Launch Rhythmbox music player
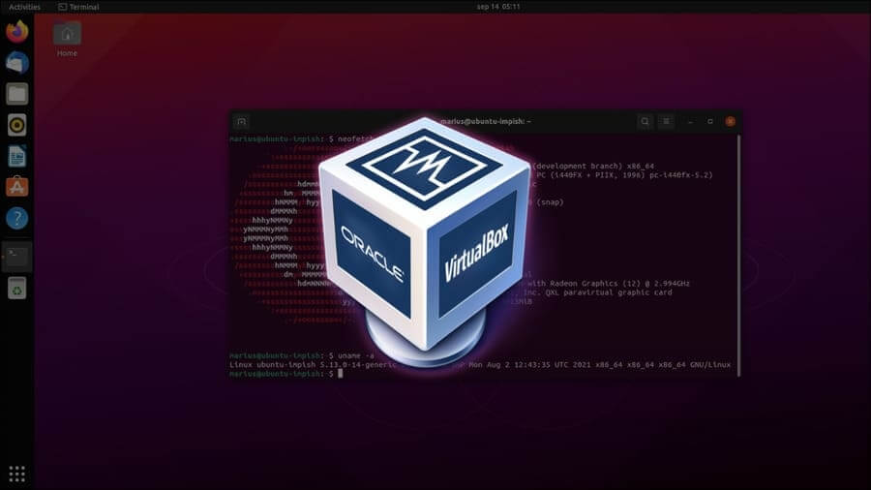Screen dimensions: 871x490 pos(16,124)
